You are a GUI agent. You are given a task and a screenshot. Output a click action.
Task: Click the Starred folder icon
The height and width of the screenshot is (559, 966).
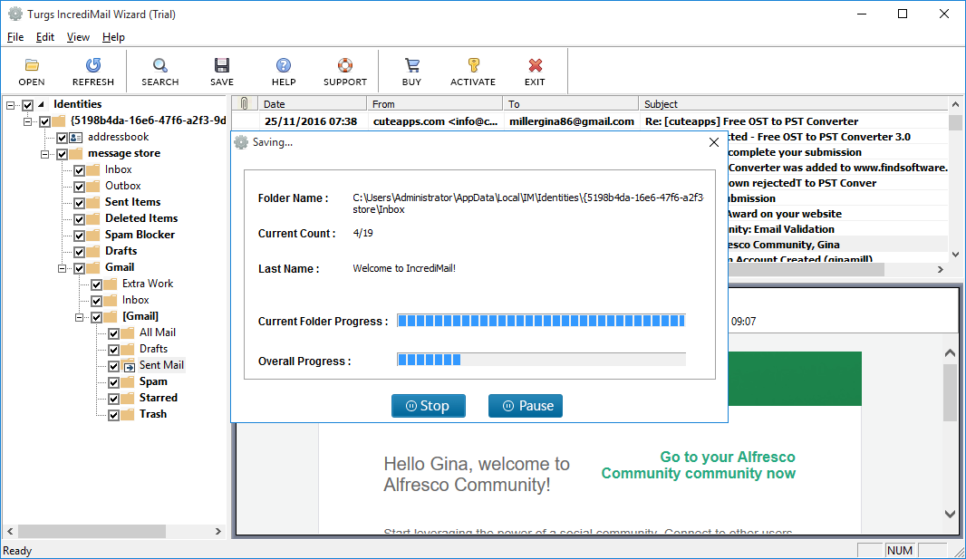pos(128,399)
